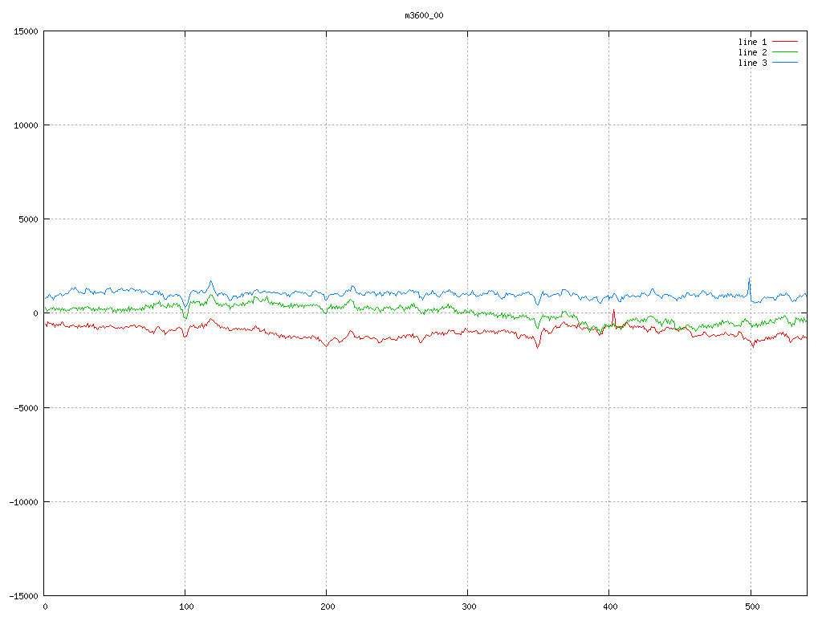Click the y-axis label 15000
This screenshot has width=822, height=617.
pyautogui.click(x=26, y=31)
